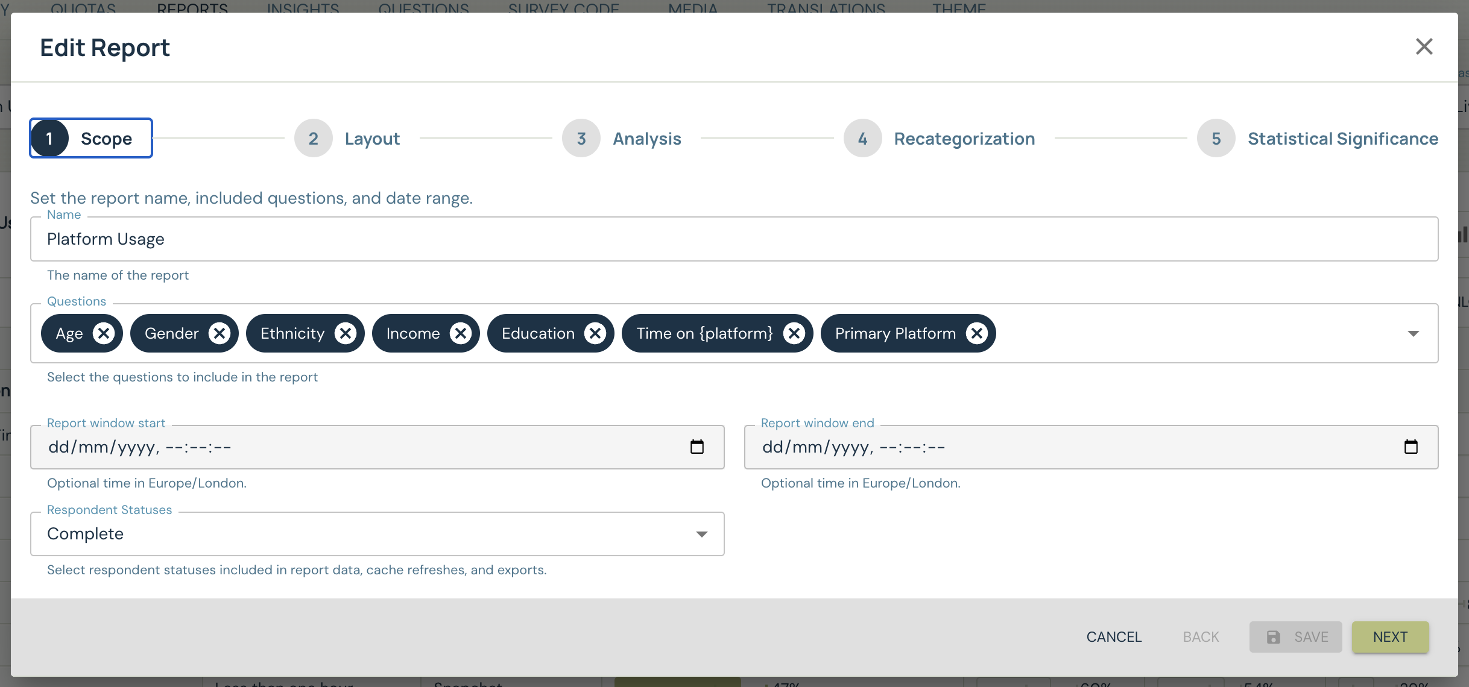Open the Respondent Statuses dropdown
This screenshot has height=687, width=1469.
tap(378, 534)
